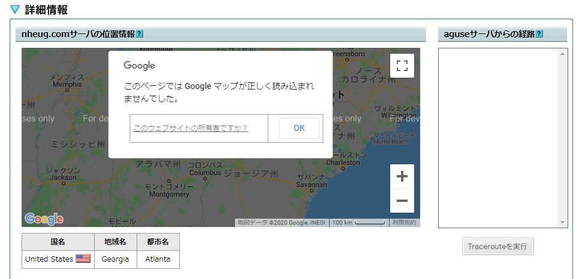The height and width of the screenshot is (279, 585).
Task: Click Charleston label on map
Action: (343, 163)
